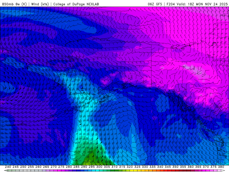Click "College of DuPage NEXLAB" header text
Screen dimensions: 229x172
point(76,4)
